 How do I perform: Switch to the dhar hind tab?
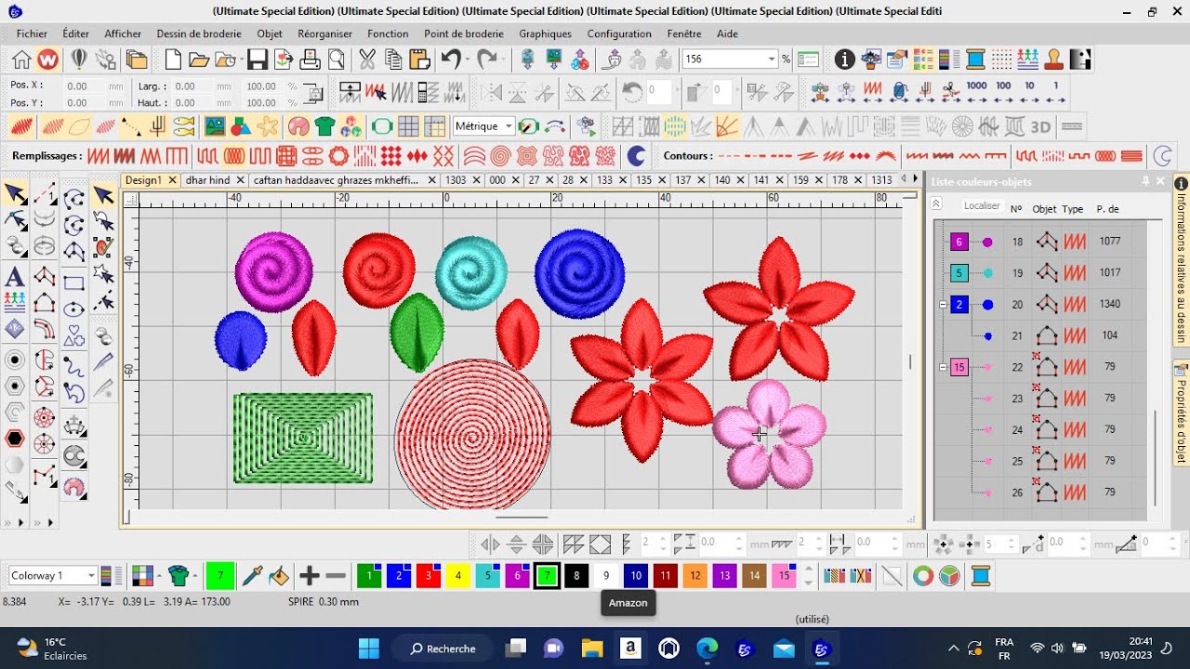point(208,180)
